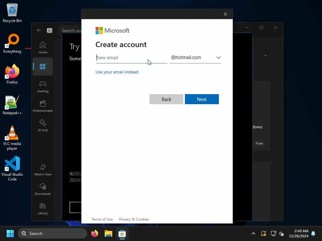Open Windows Start menu

(10, 233)
